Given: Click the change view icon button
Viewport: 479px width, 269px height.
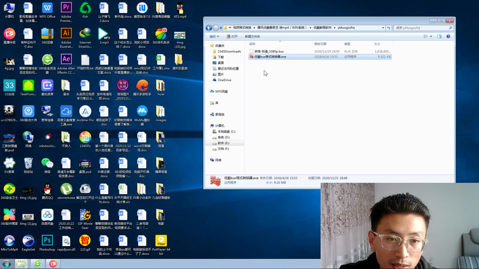Looking at the screenshot, I should 425,36.
